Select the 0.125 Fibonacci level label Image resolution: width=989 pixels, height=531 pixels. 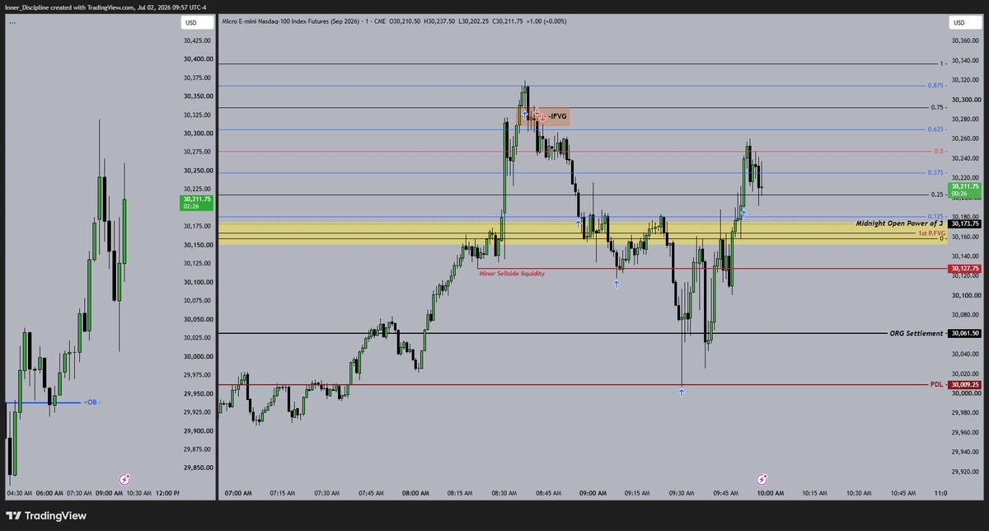point(935,216)
